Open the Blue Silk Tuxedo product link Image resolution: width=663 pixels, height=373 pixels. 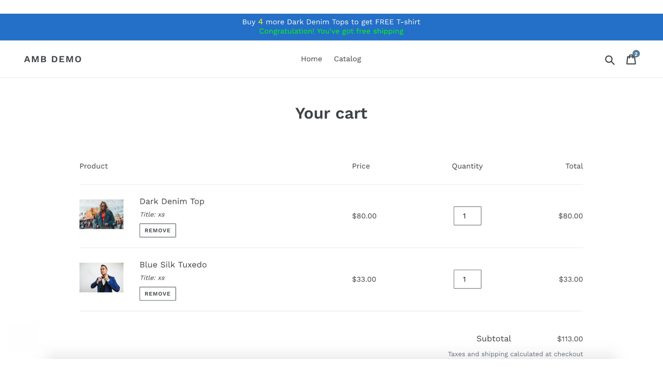point(173,265)
